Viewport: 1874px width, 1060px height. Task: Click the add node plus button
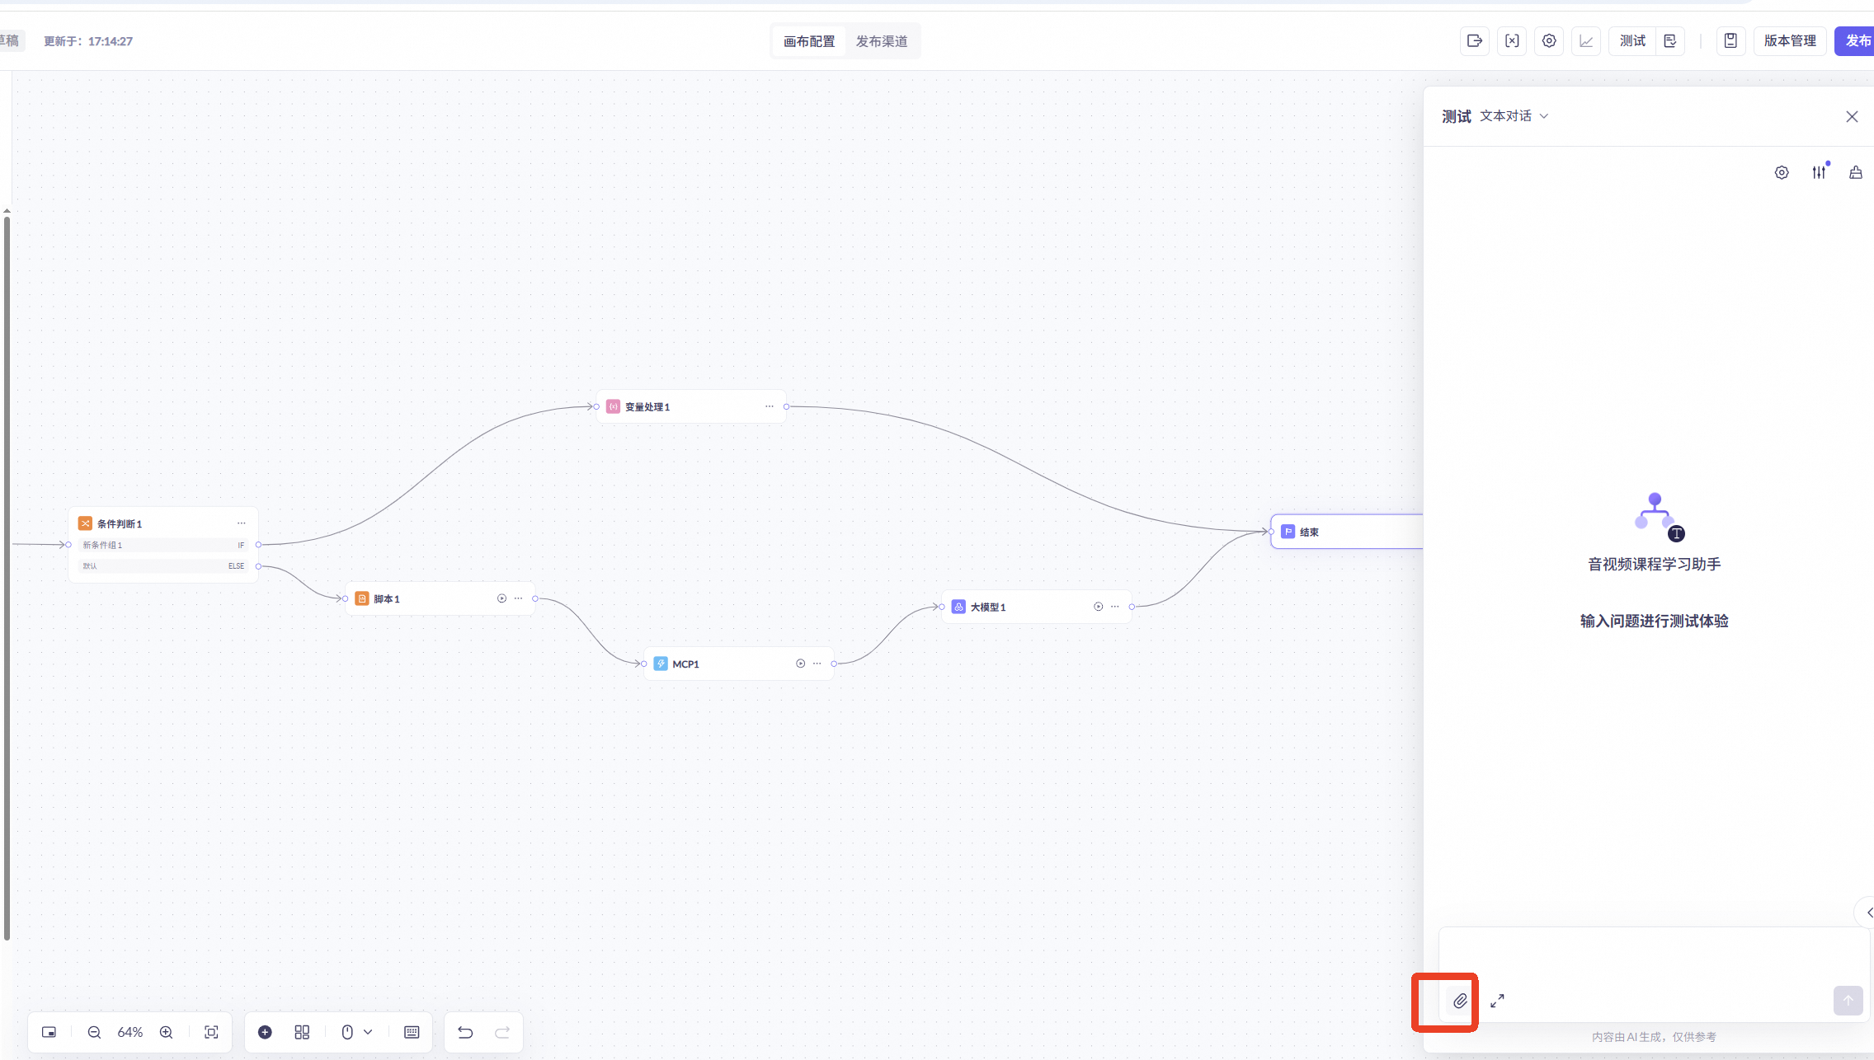265,1032
